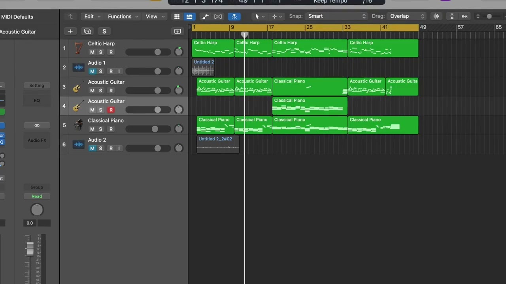Screen dimensions: 506x284
Task: Open the Drag Overlap dropdown
Action: pyautogui.click(x=407, y=16)
